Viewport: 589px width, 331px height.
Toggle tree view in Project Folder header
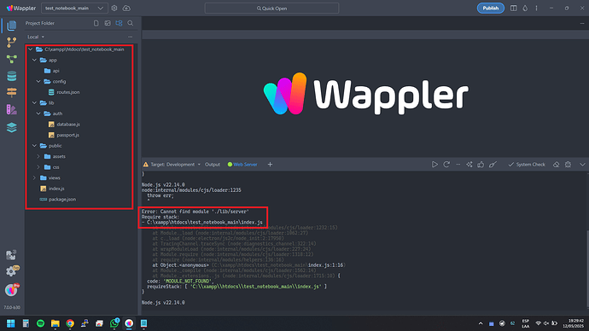coord(119,23)
